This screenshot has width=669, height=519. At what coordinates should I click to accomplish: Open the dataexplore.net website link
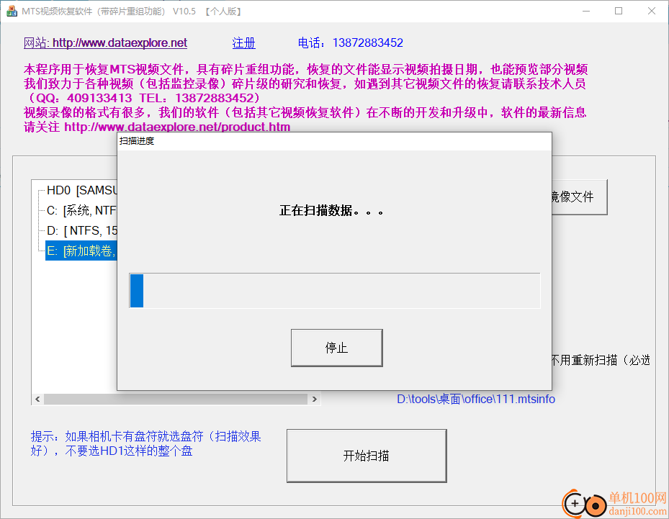[x=105, y=43]
